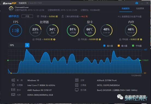Click the monitor display icon in specs list

[77, 90]
